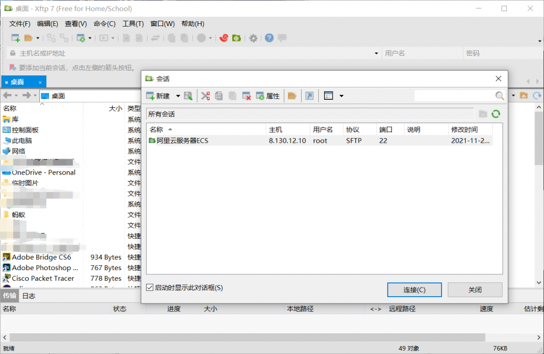This screenshot has height=354, width=544.
Task: Click the 连接(C) button
Action: pos(414,289)
